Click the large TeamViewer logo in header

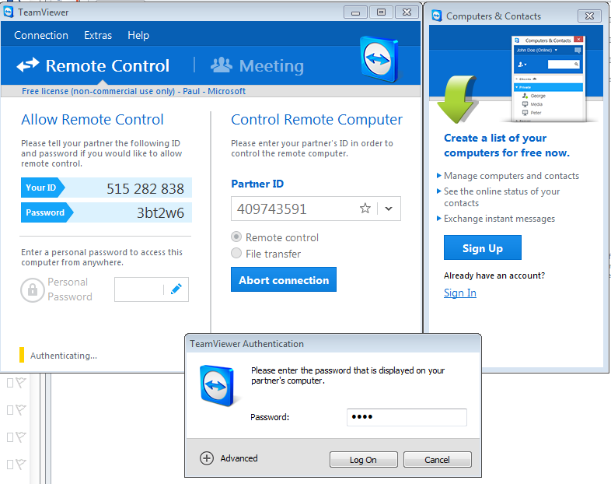(x=379, y=59)
